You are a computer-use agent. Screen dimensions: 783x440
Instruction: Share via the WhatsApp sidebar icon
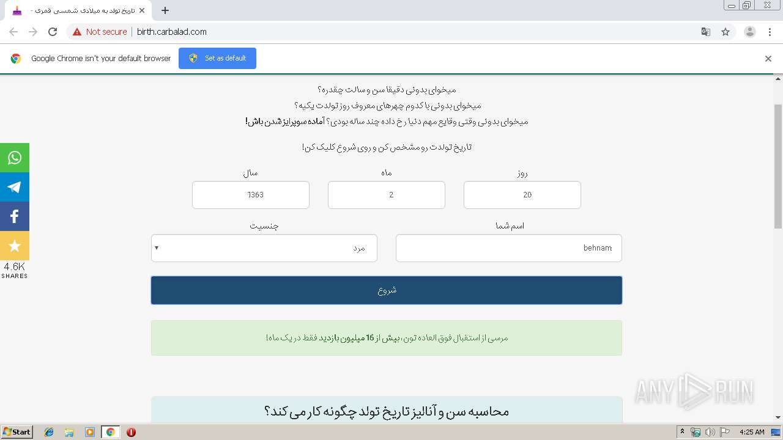coord(15,158)
